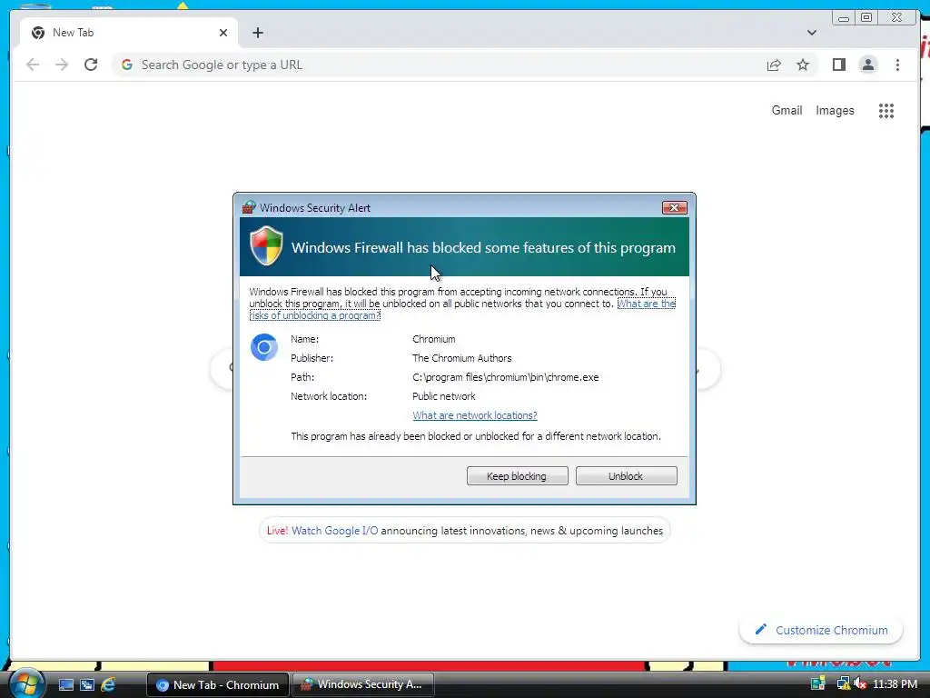Image resolution: width=930 pixels, height=698 pixels.
Task: Click the browser Forward arrow
Action: point(62,65)
